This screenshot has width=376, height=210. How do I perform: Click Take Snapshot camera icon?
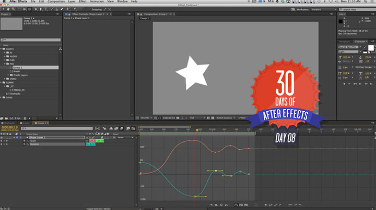point(178,118)
